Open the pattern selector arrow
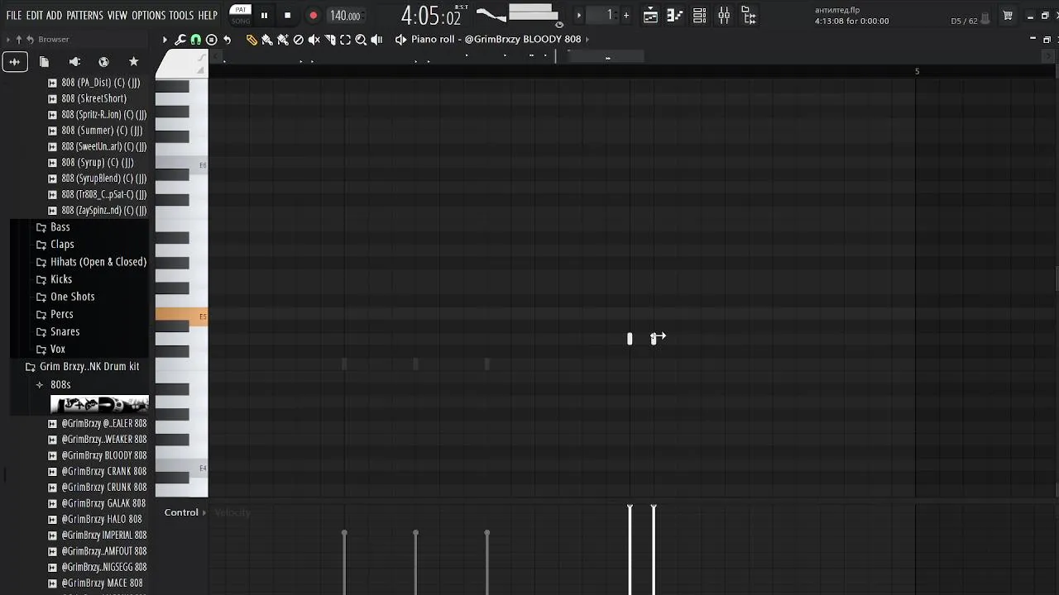Image resolution: width=1059 pixels, height=595 pixels. (x=579, y=16)
